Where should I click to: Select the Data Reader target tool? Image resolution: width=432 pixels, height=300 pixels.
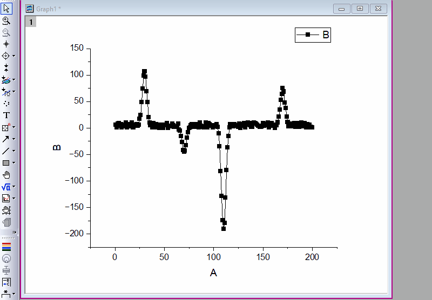point(5,56)
